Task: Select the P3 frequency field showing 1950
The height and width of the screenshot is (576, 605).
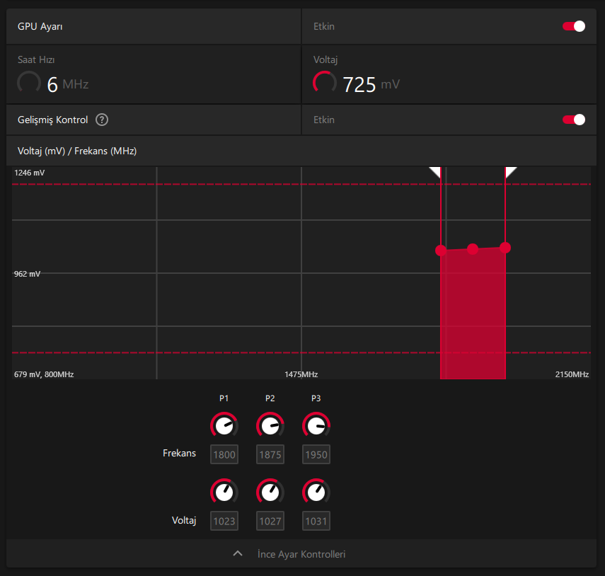Action: [x=316, y=454]
